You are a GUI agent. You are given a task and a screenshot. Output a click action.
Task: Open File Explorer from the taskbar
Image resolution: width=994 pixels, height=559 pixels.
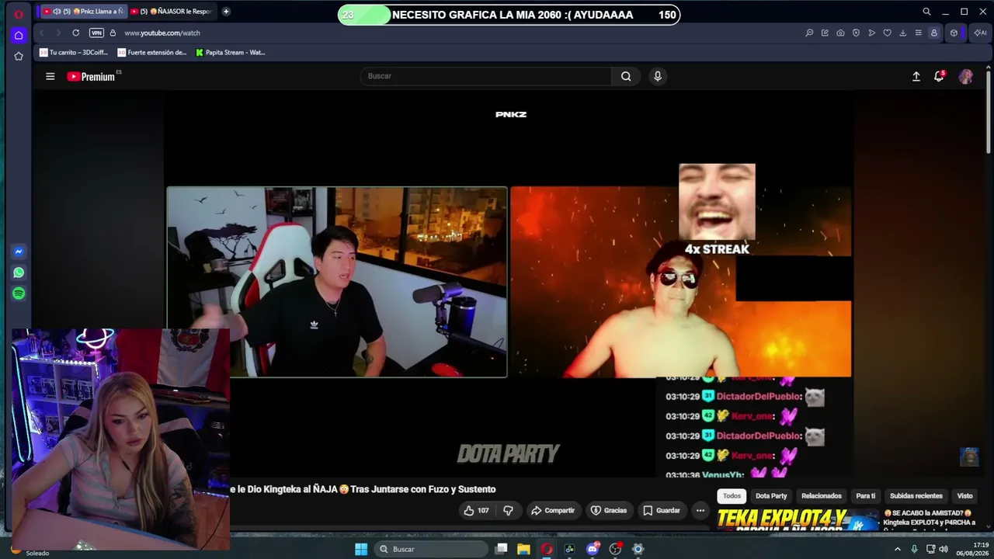pos(524,549)
